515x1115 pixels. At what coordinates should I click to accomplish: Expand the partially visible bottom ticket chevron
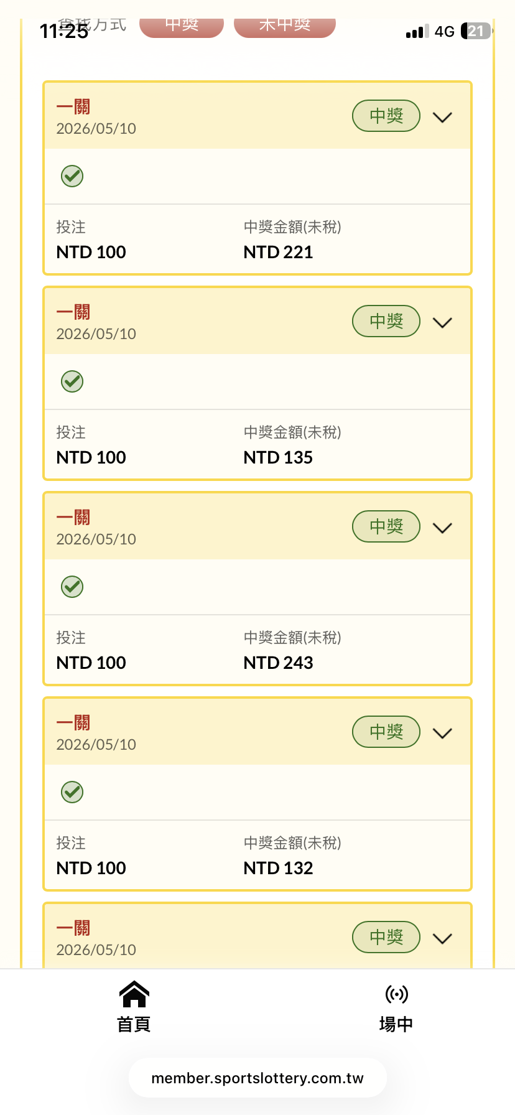pyautogui.click(x=442, y=938)
